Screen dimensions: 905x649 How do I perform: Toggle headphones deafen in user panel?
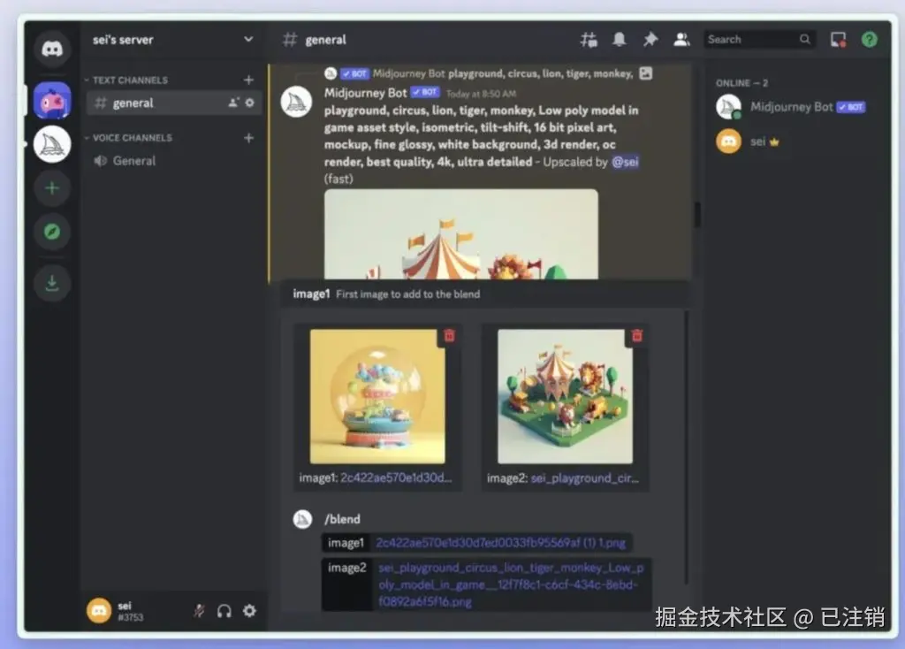[x=224, y=611]
